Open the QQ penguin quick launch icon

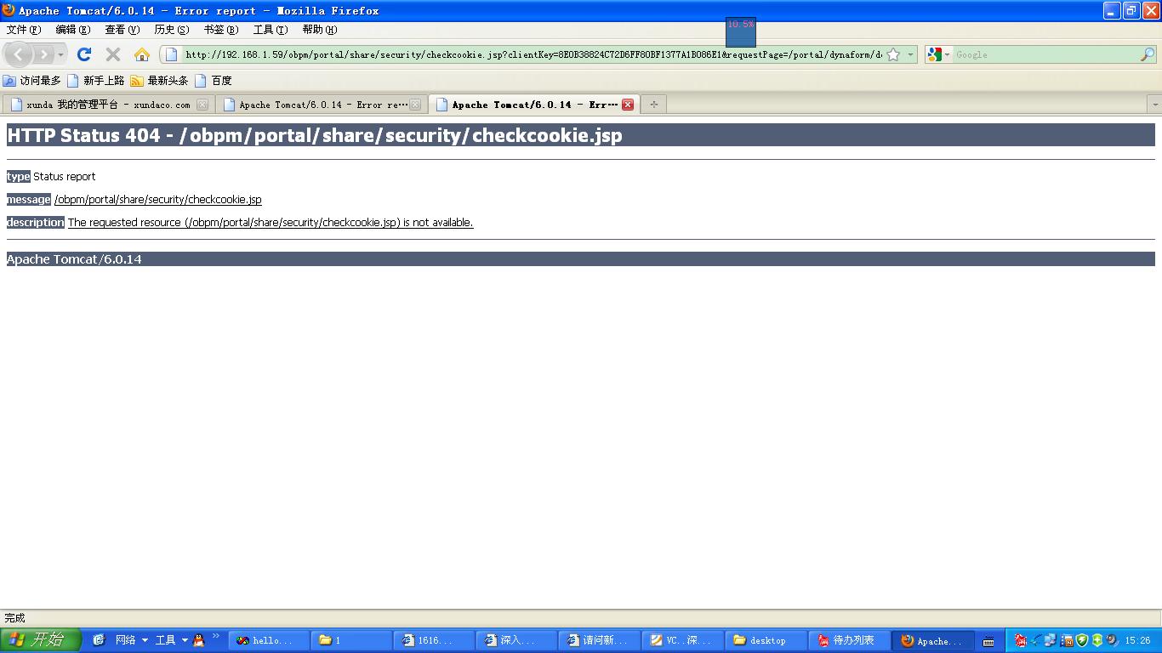pyautogui.click(x=199, y=640)
